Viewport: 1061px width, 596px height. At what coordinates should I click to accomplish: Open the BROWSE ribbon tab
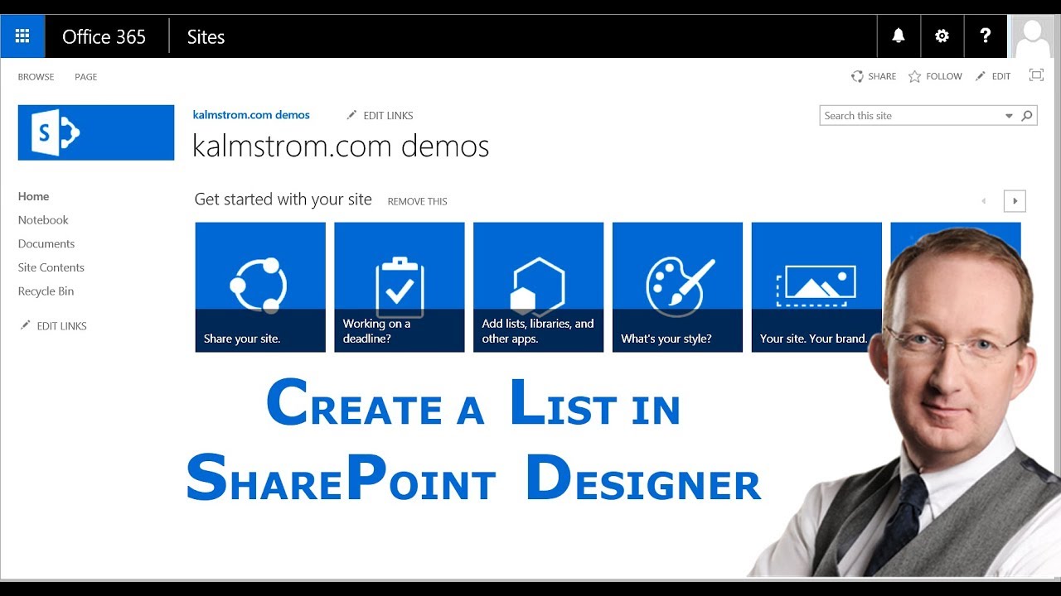click(x=36, y=77)
